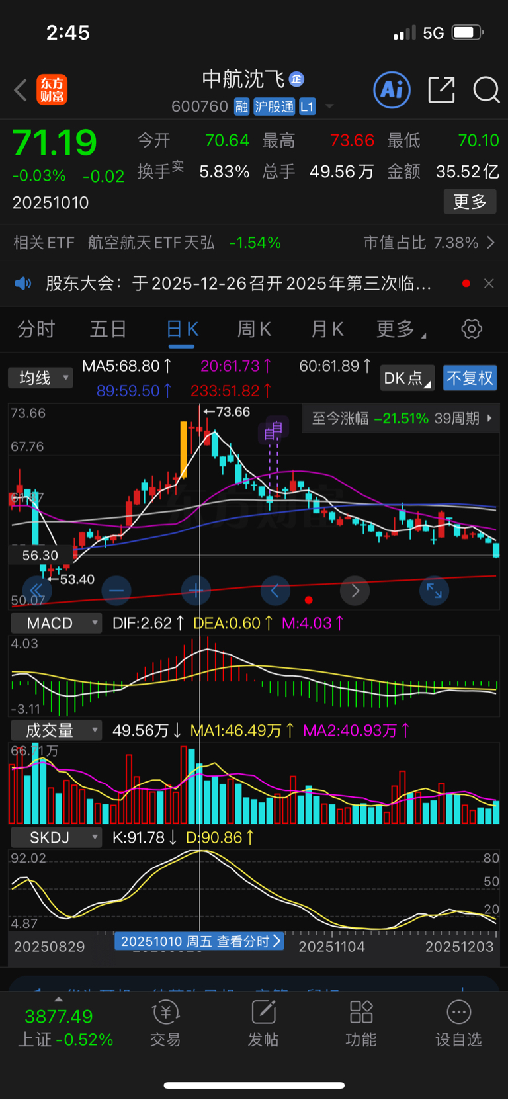Tap the L1 level badge
508x1100 pixels.
click(308, 106)
